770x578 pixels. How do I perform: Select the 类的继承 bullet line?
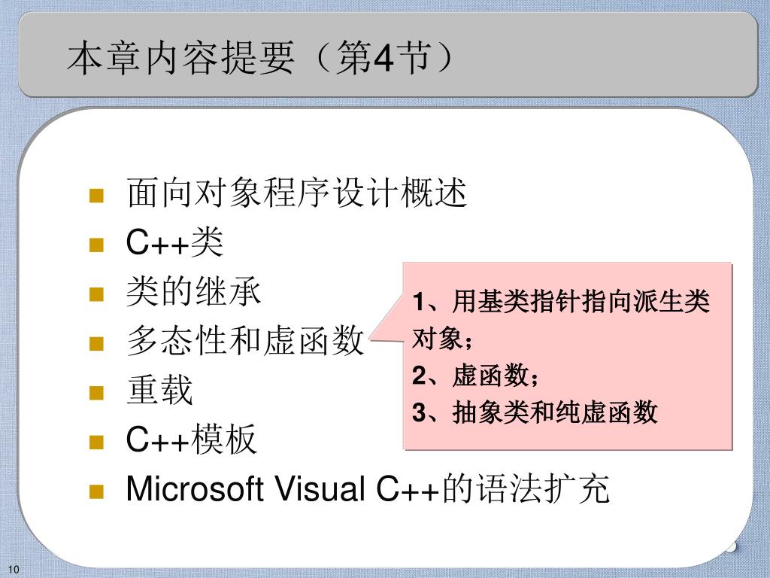(193, 291)
